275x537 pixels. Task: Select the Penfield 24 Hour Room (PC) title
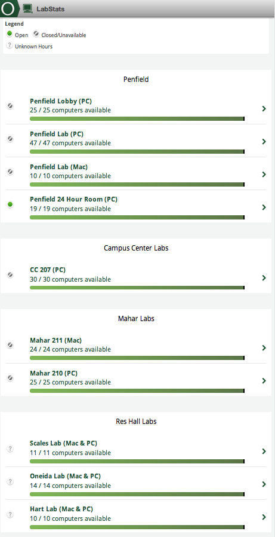pos(73,199)
